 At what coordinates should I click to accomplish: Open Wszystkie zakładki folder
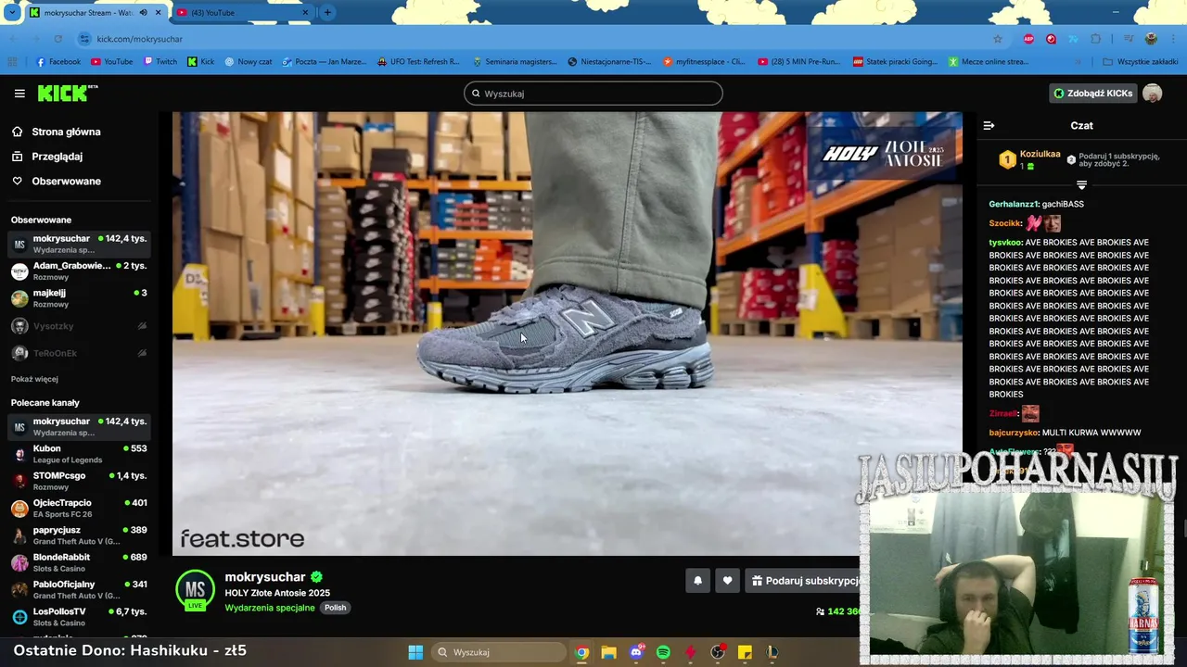click(x=1140, y=62)
